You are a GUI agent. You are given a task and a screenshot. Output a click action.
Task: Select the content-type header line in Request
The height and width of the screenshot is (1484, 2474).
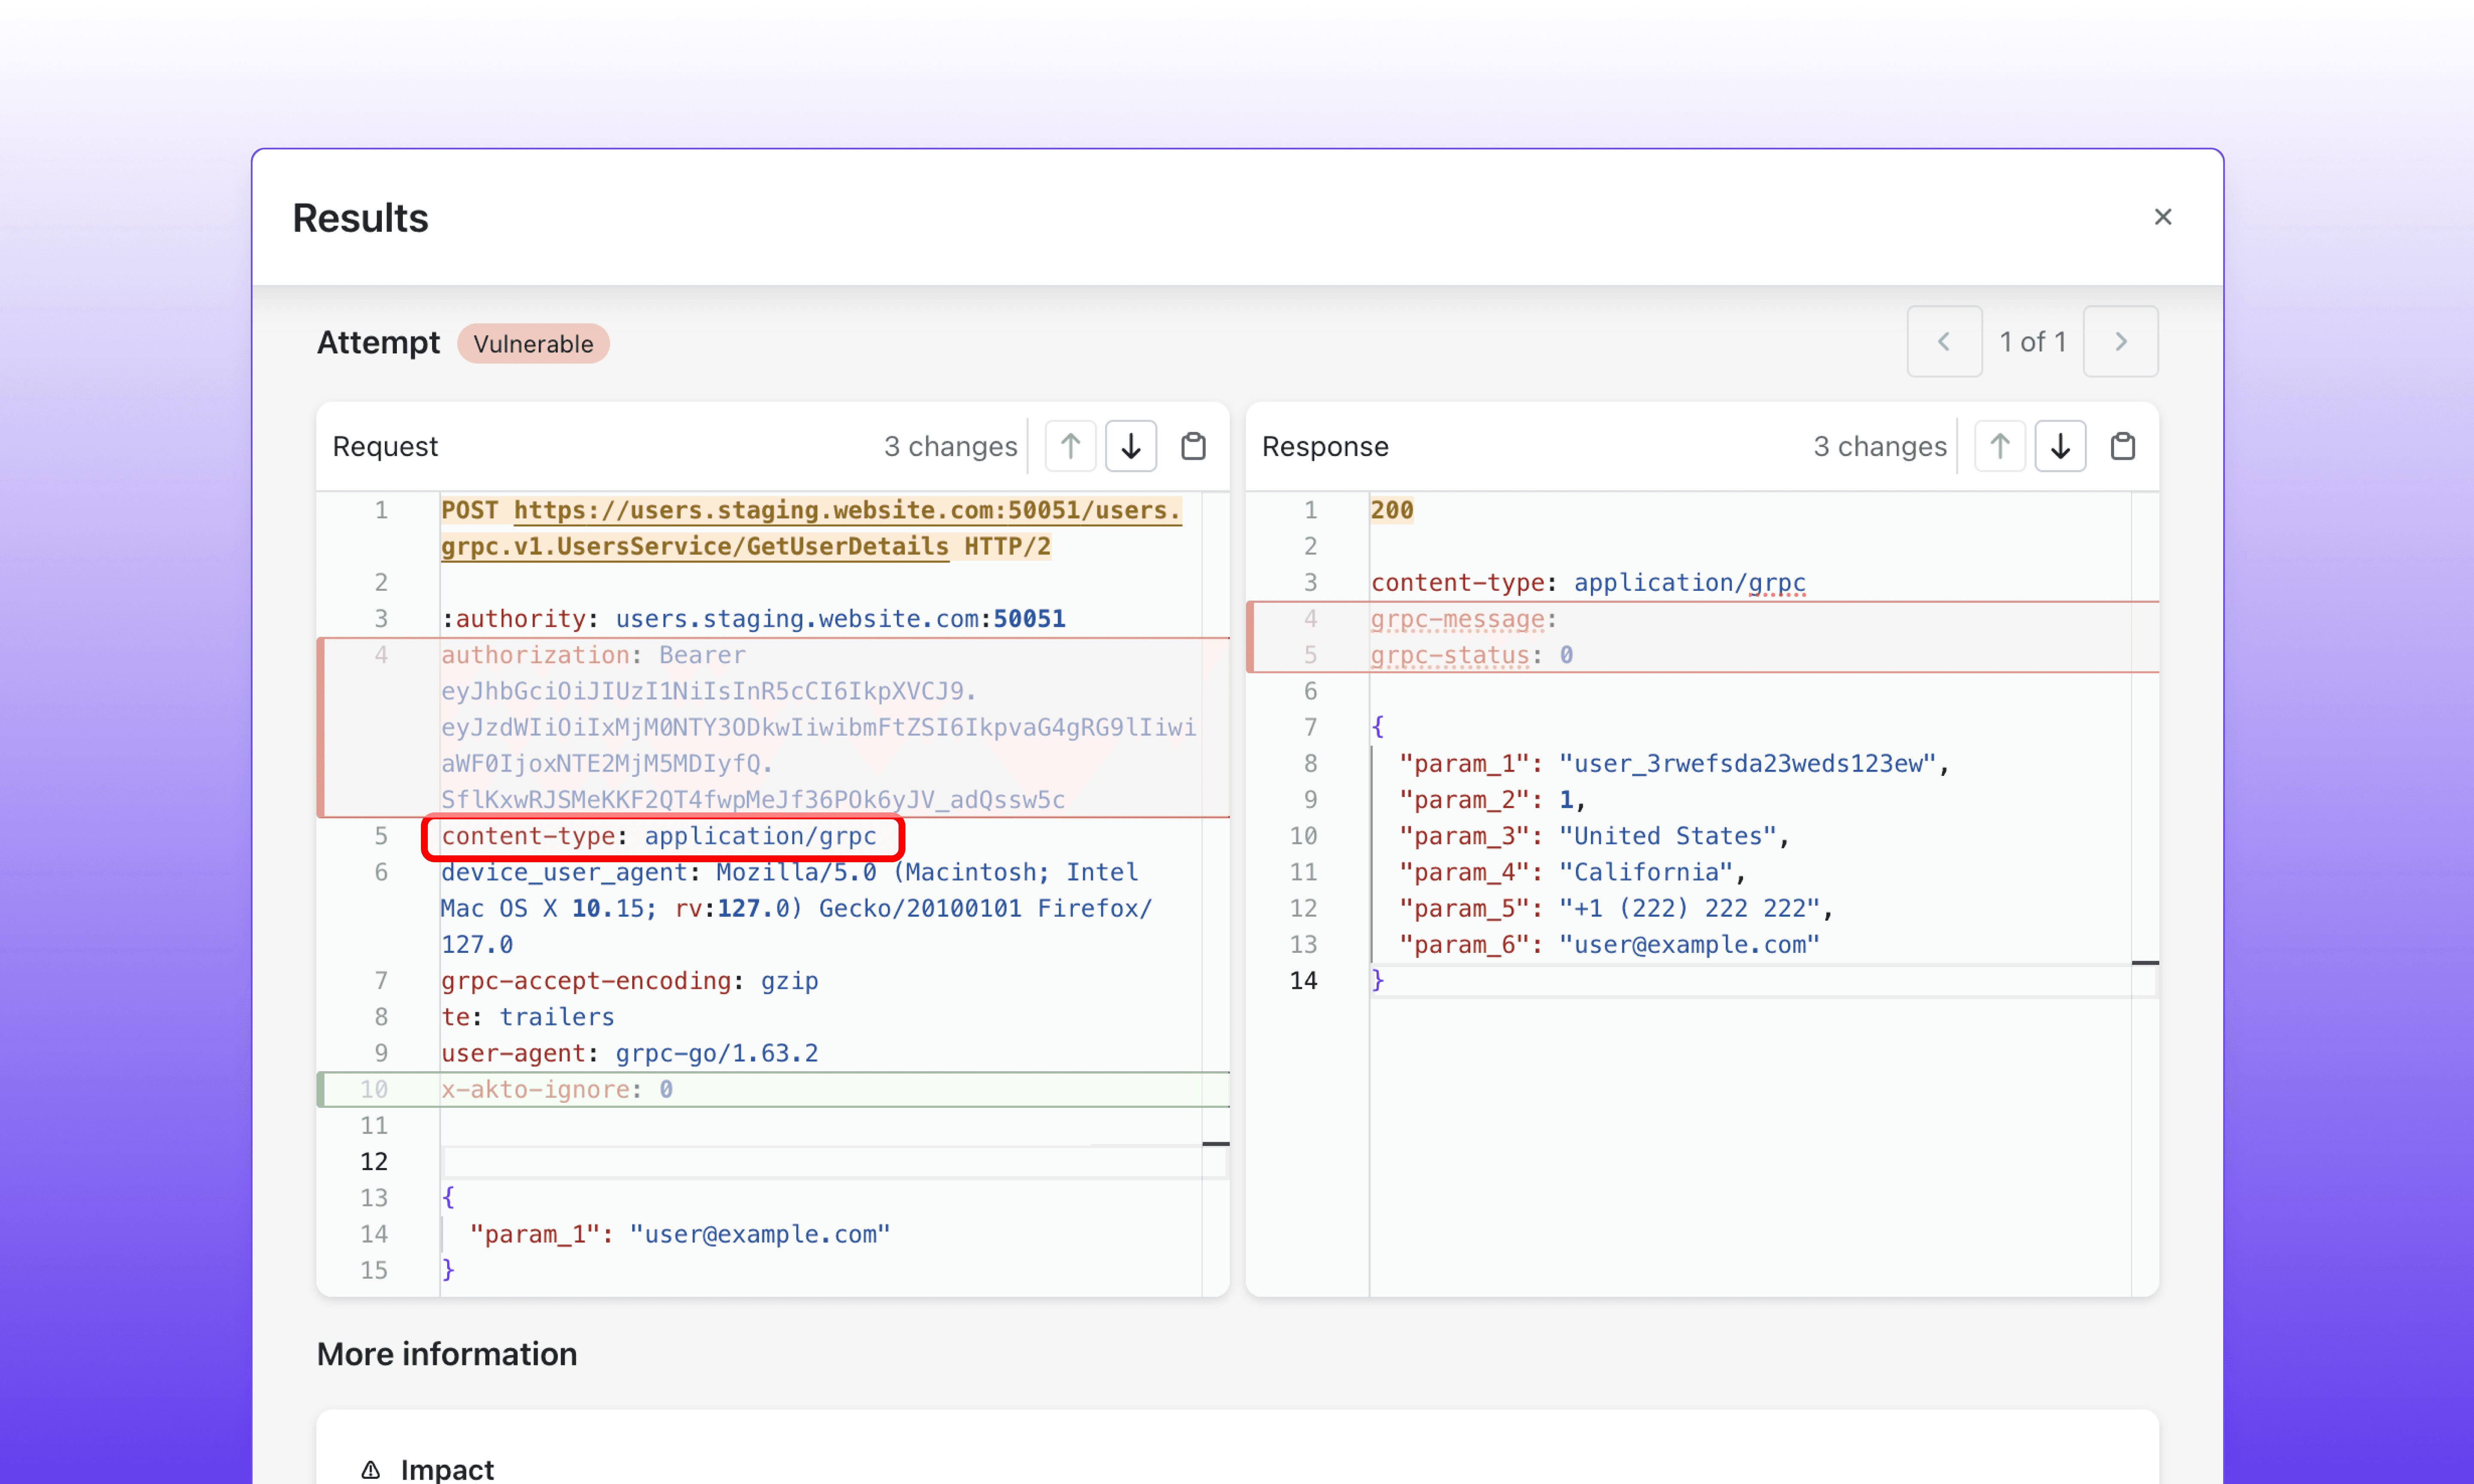(x=660, y=836)
